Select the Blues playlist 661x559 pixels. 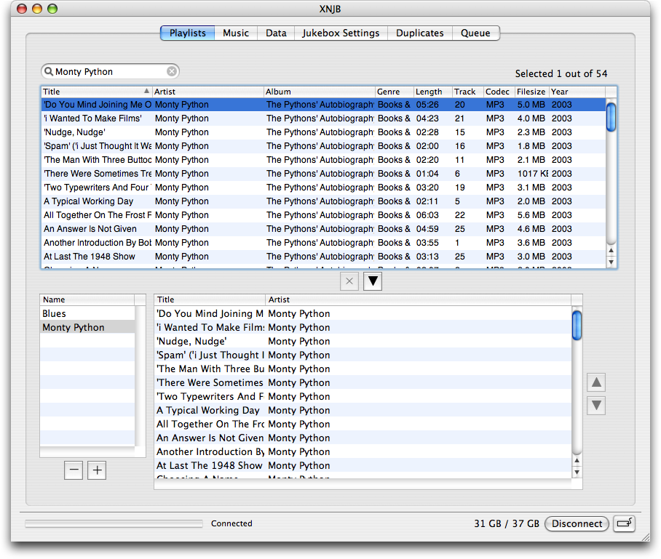click(55, 314)
